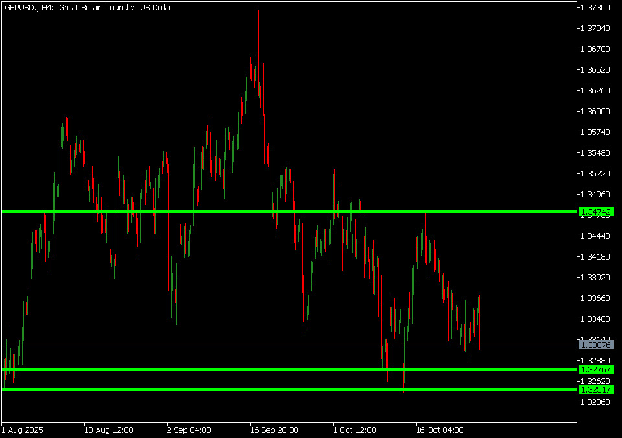
Task: Click the 1.35220 price scale label
Action: pyautogui.click(x=595, y=174)
